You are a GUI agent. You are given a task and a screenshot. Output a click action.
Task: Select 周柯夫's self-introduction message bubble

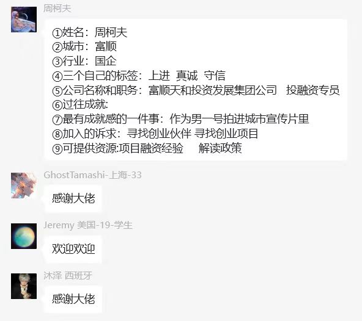coord(196,90)
